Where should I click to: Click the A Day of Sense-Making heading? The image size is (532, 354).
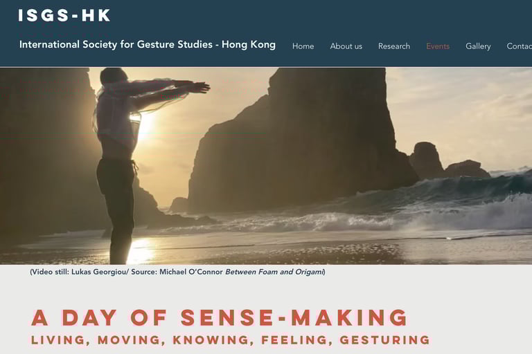tap(220, 317)
